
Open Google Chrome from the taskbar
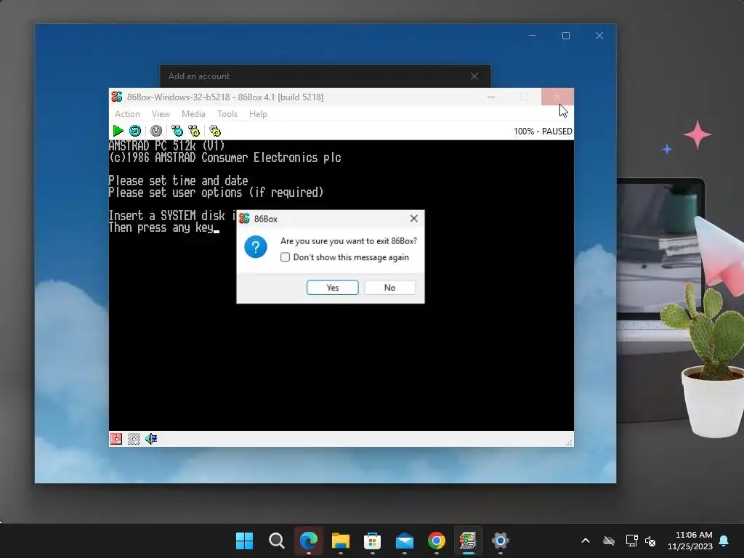coord(437,541)
